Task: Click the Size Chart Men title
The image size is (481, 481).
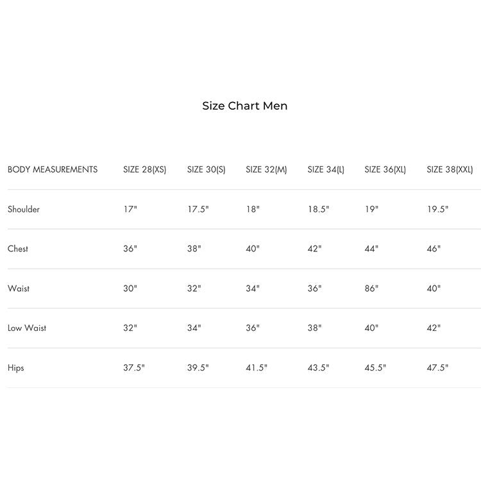Action: pos(245,106)
